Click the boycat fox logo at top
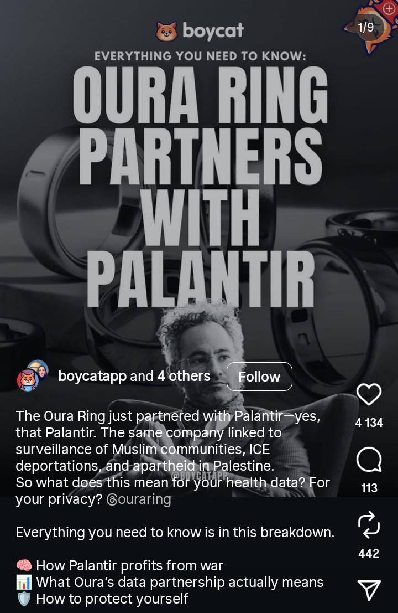Screen dimensions: 398x613 [x=166, y=31]
